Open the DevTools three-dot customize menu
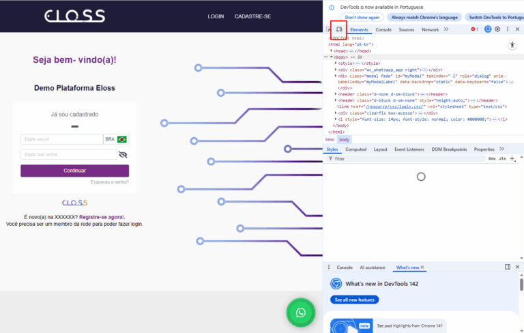The image size is (524, 333). point(507,29)
